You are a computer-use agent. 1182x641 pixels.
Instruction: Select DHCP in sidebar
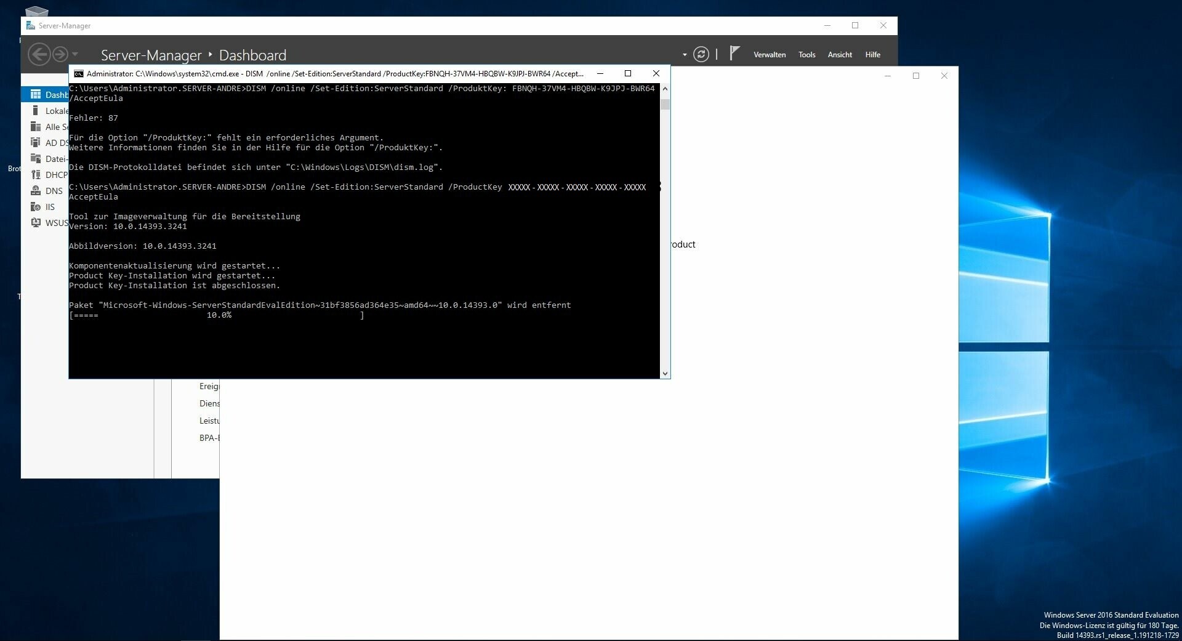point(45,175)
